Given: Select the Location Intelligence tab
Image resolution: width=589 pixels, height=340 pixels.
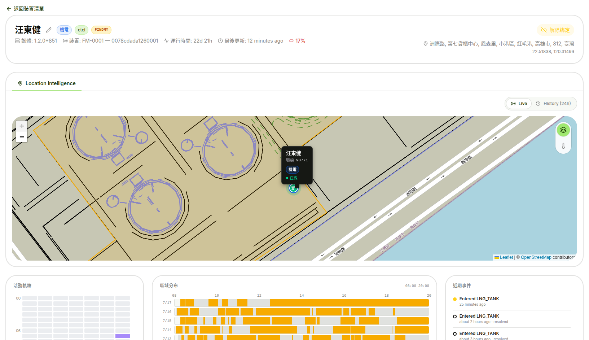Looking at the screenshot, I should coord(47,83).
